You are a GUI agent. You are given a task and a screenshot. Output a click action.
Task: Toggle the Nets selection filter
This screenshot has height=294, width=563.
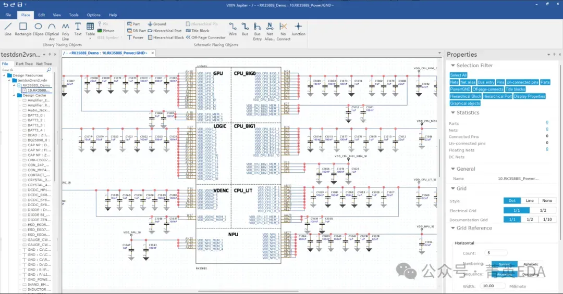click(x=454, y=82)
